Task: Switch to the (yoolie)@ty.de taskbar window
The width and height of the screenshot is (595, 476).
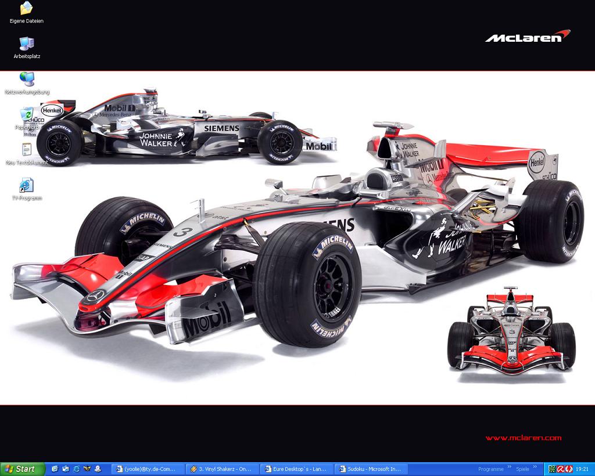Action: [x=148, y=469]
